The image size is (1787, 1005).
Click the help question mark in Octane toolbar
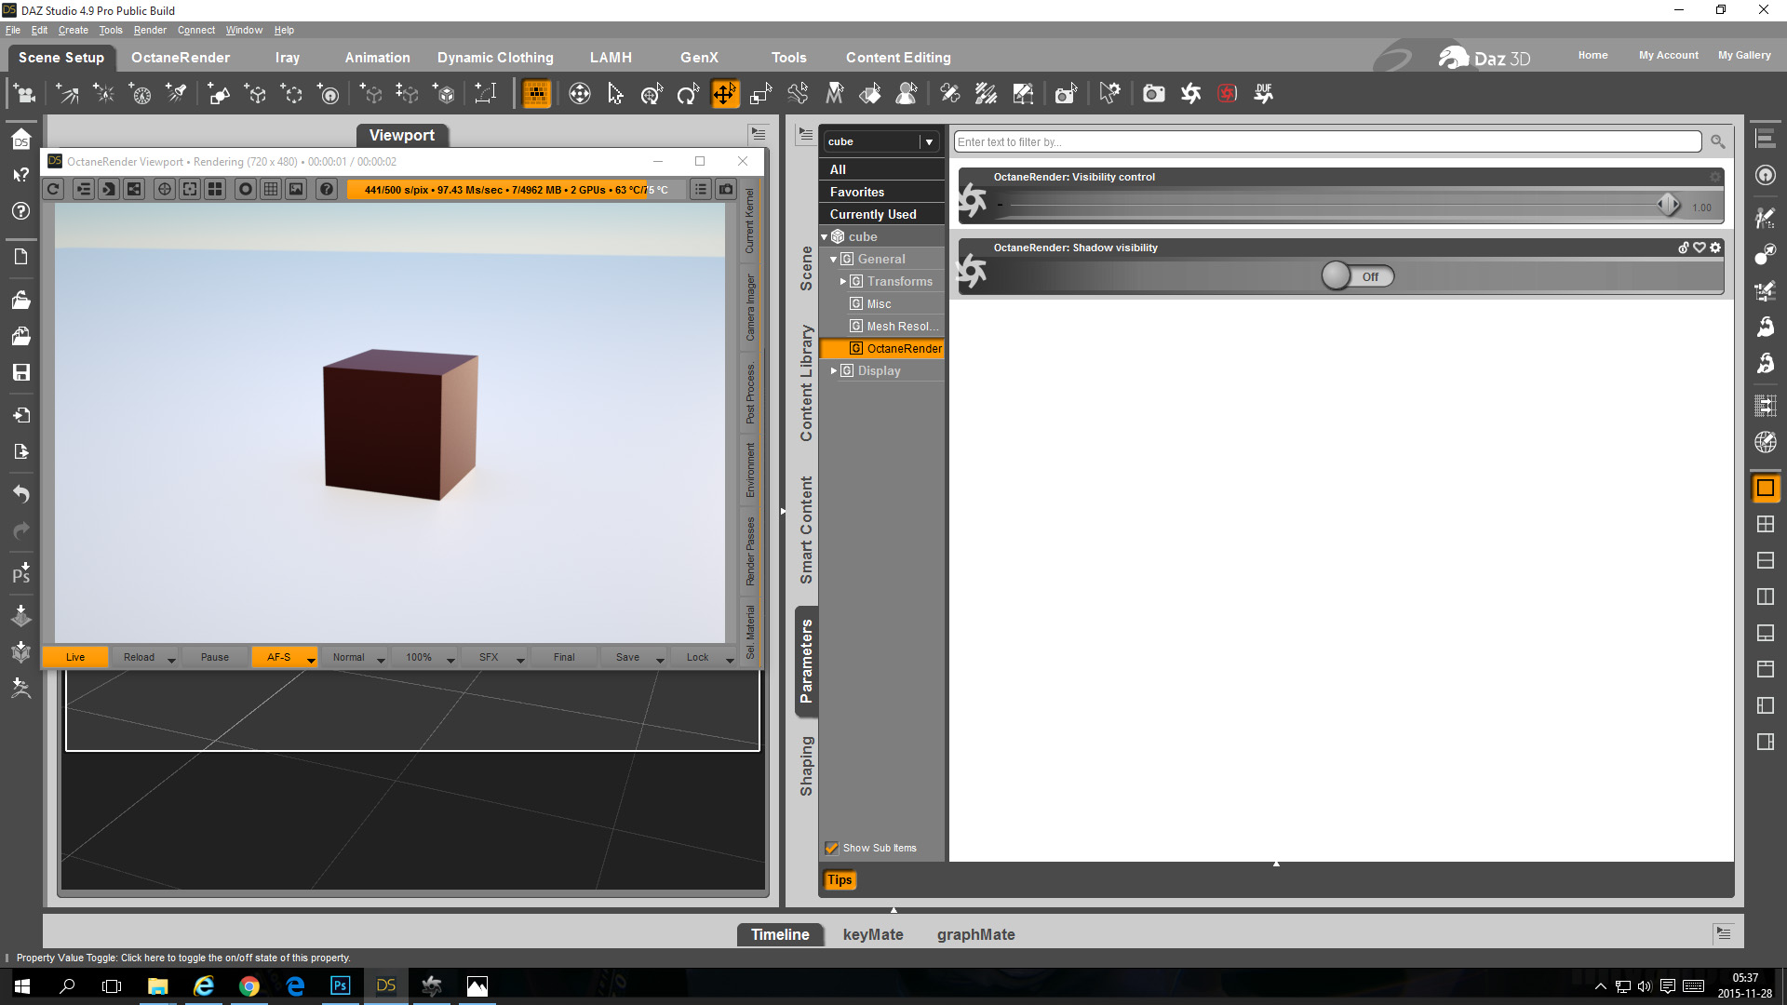tap(326, 189)
